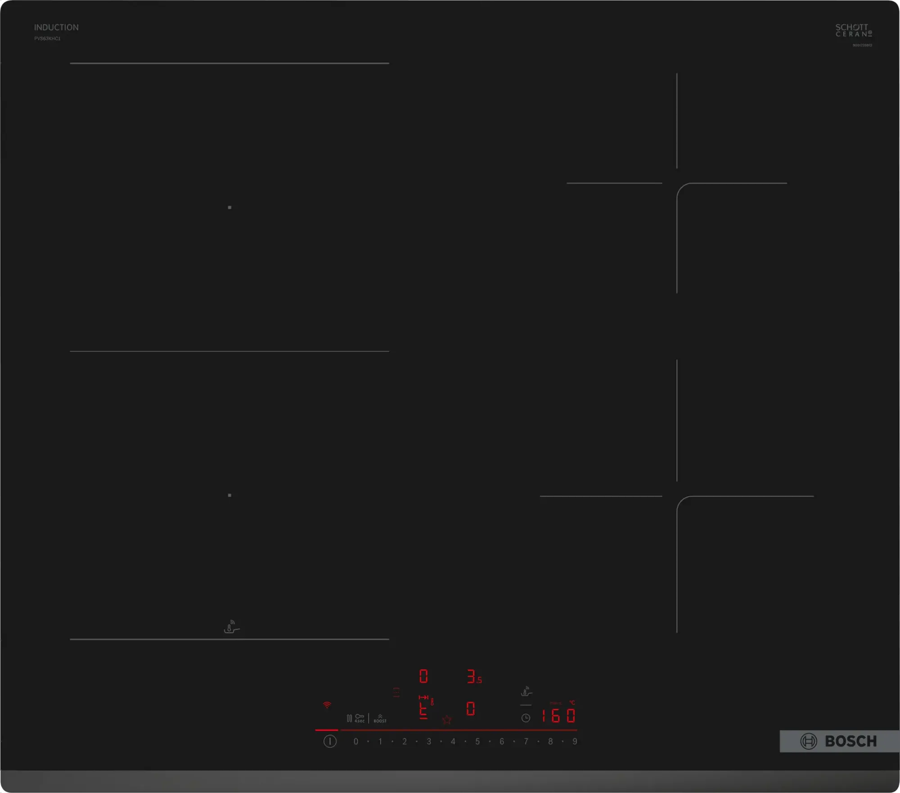Select the rear-right zone showing 3.5
This screenshot has width=900, height=793.
474,677
